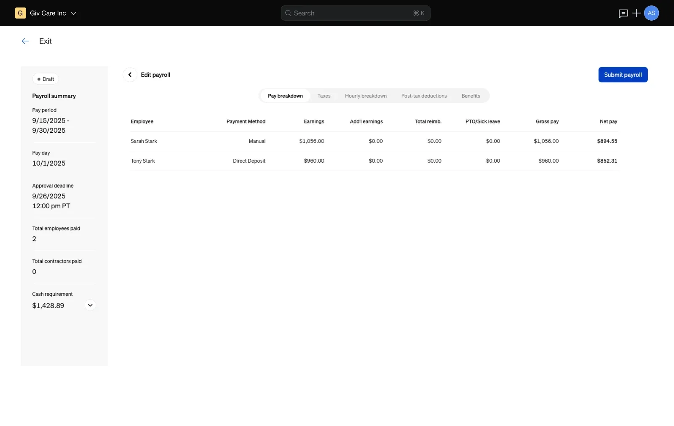Screen dimensions: 674x426
Task: Click the Edit payroll heading text
Action: coord(155,75)
